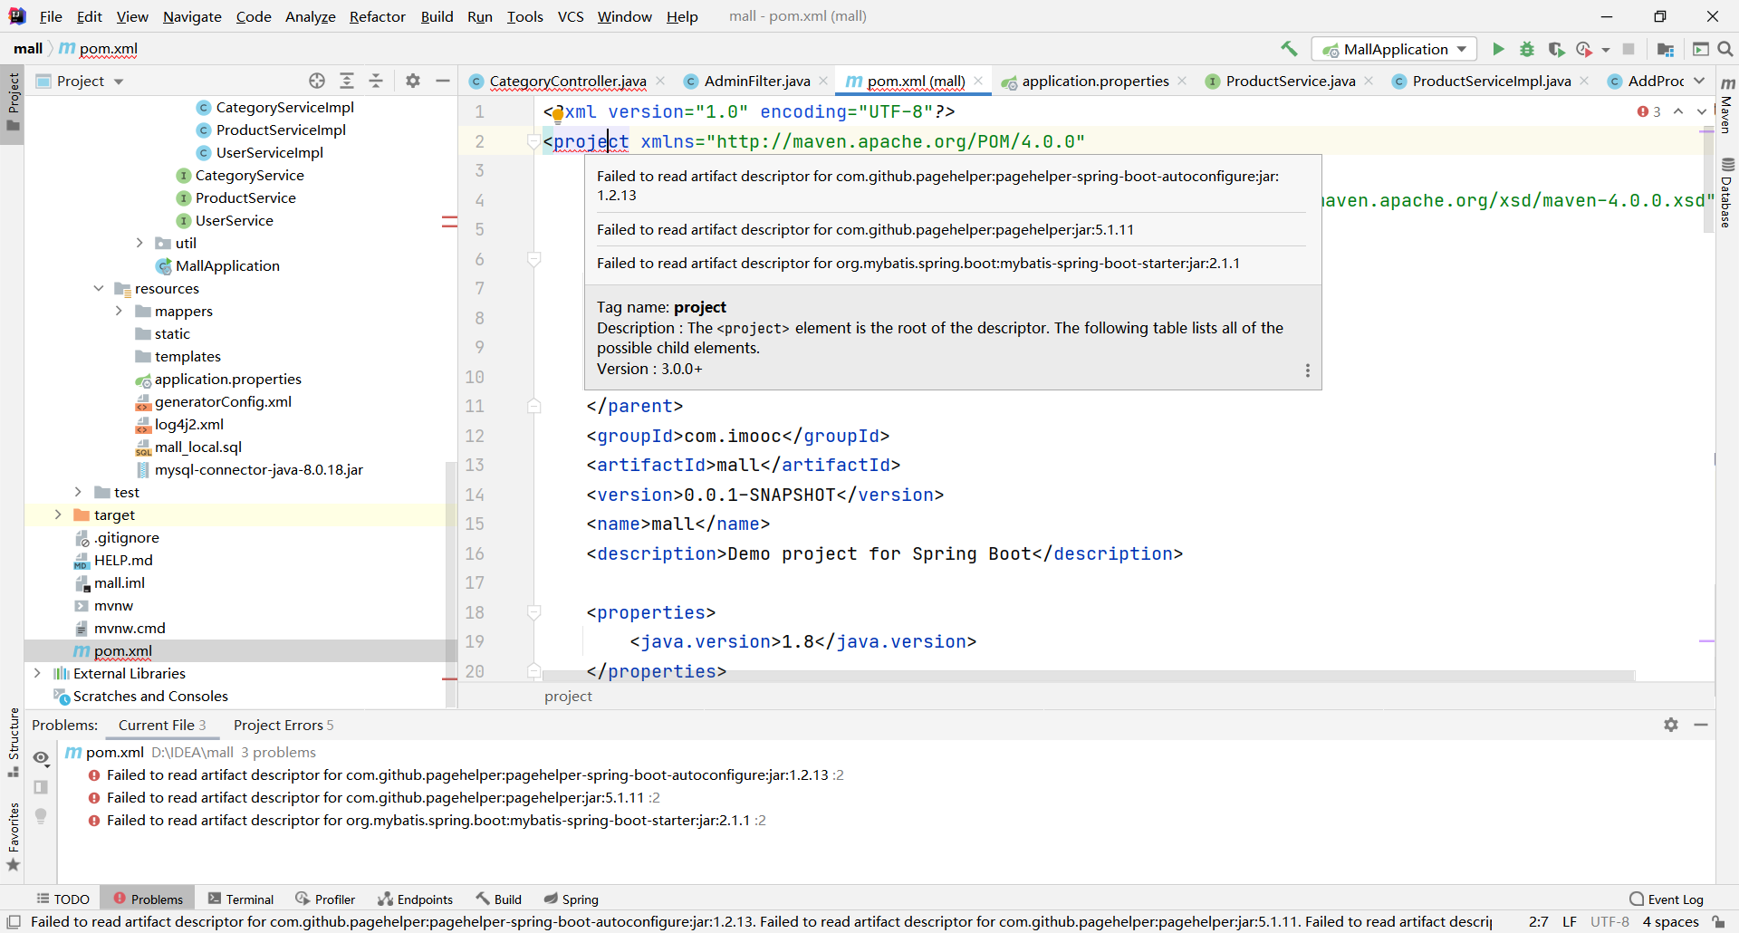Open the TODO tool window
1739x933 pixels.
tap(63, 899)
